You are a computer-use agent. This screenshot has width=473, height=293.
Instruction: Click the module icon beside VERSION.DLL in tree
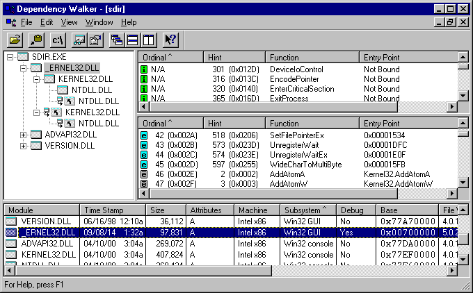36,146
